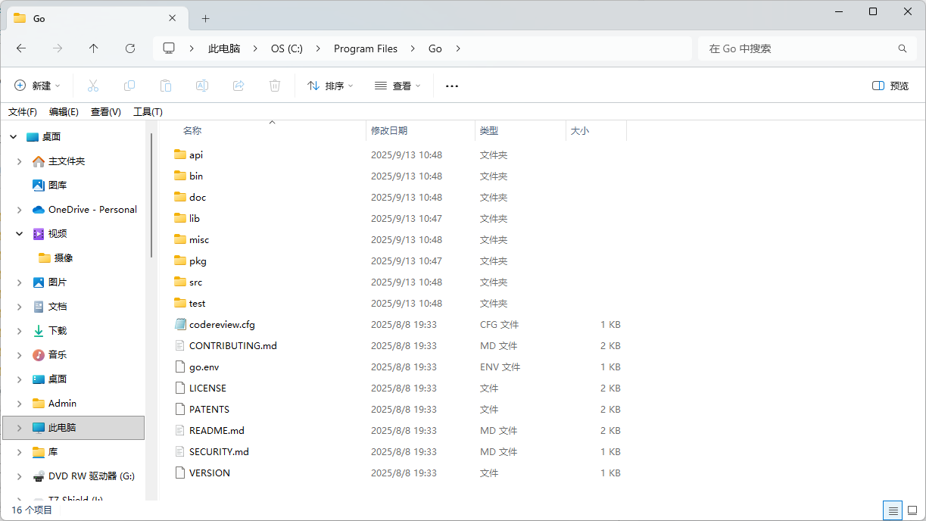Open the 排序 sort dropdown
926x521 pixels.
pyautogui.click(x=329, y=86)
